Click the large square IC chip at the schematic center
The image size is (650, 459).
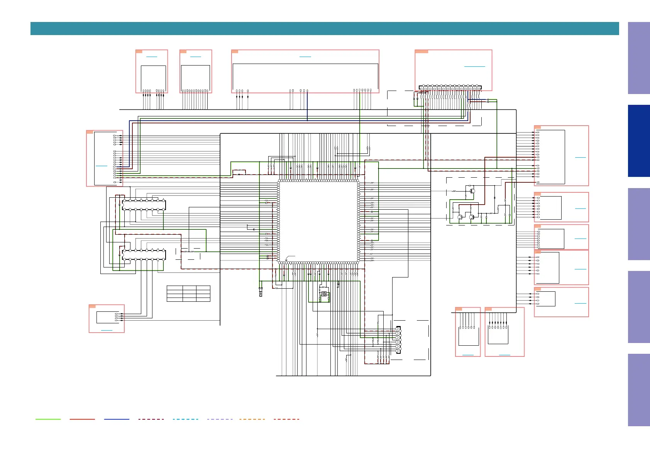pyautogui.click(x=318, y=222)
